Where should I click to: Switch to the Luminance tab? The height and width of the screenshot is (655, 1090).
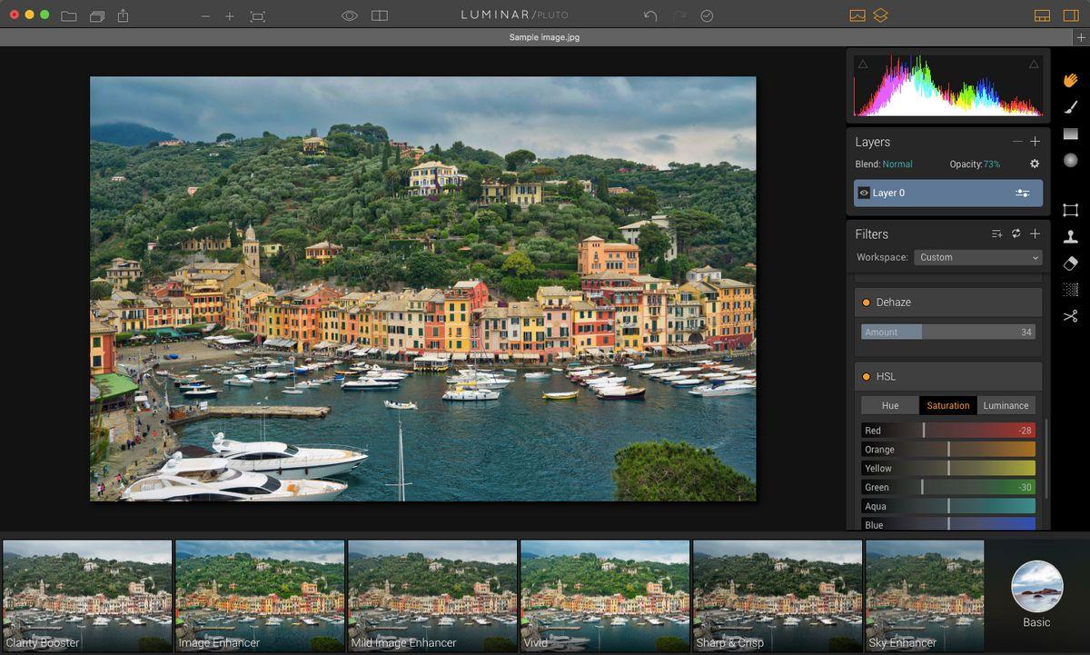[1006, 405]
